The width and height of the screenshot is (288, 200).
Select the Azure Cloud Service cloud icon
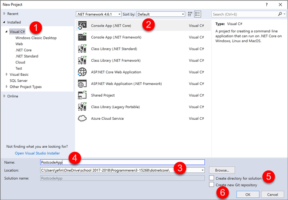(82, 118)
